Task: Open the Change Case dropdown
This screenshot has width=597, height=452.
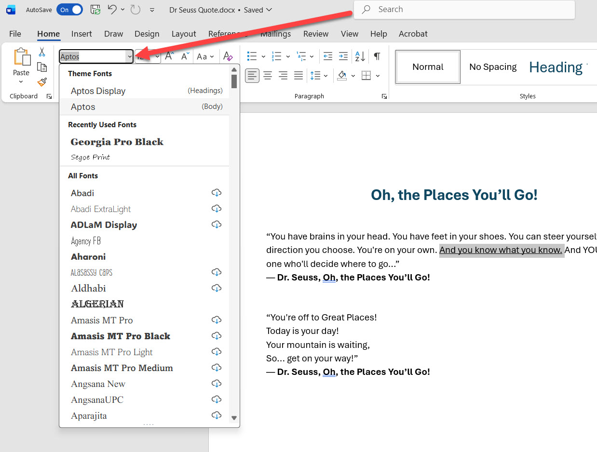Action: [205, 56]
